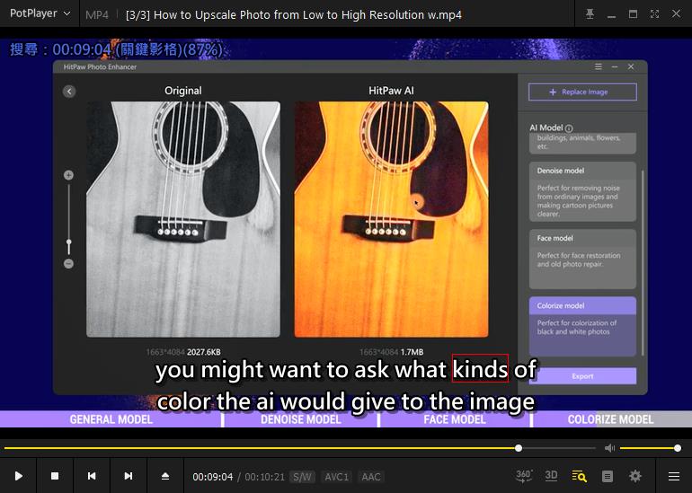Screen dimensions: 692x493
Task: Click the Eject open file button
Action: [165, 476]
